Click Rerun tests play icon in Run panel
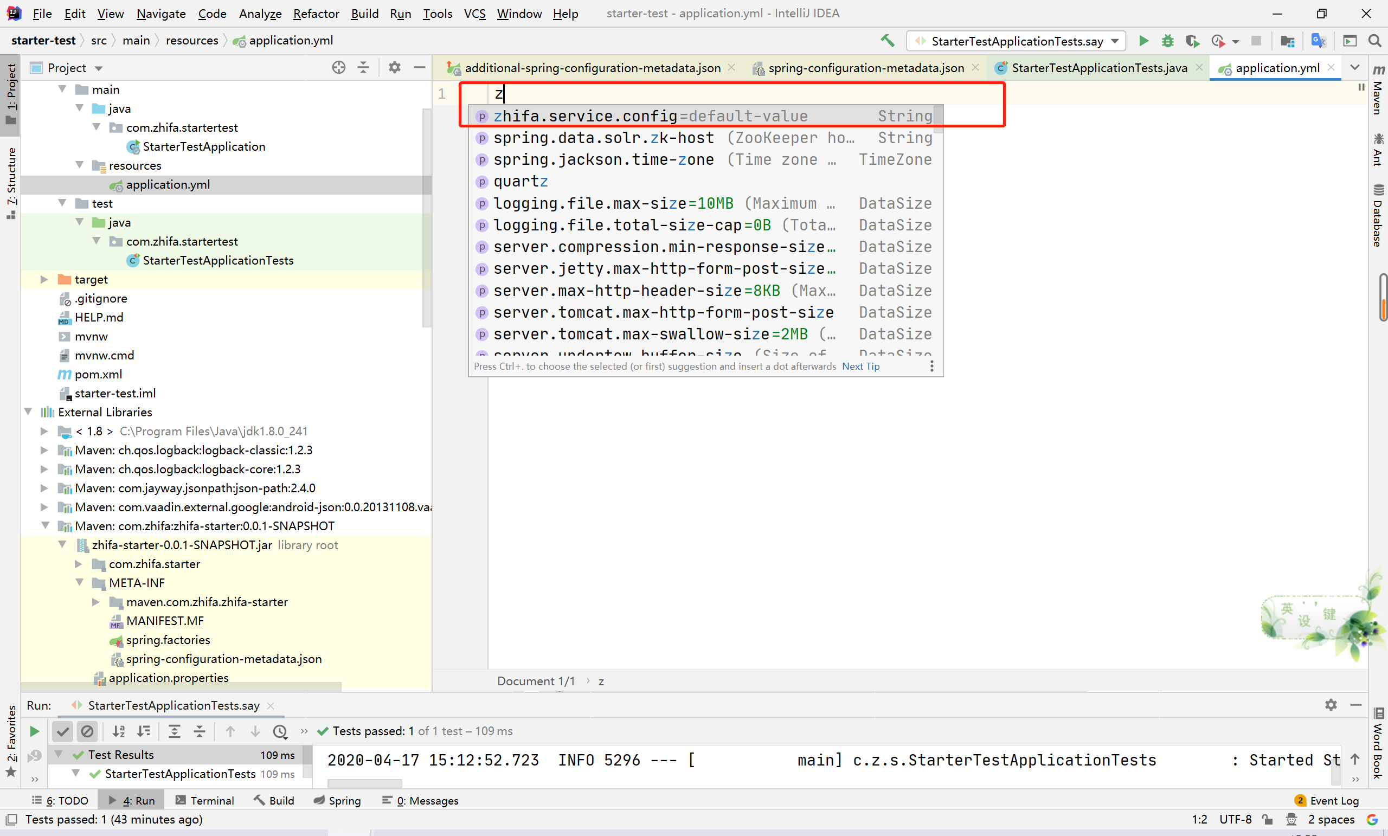The height and width of the screenshot is (836, 1388). pos(34,731)
